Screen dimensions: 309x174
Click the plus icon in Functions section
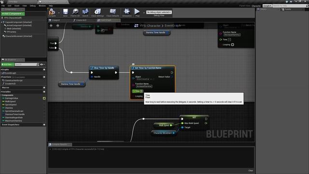point(44,77)
